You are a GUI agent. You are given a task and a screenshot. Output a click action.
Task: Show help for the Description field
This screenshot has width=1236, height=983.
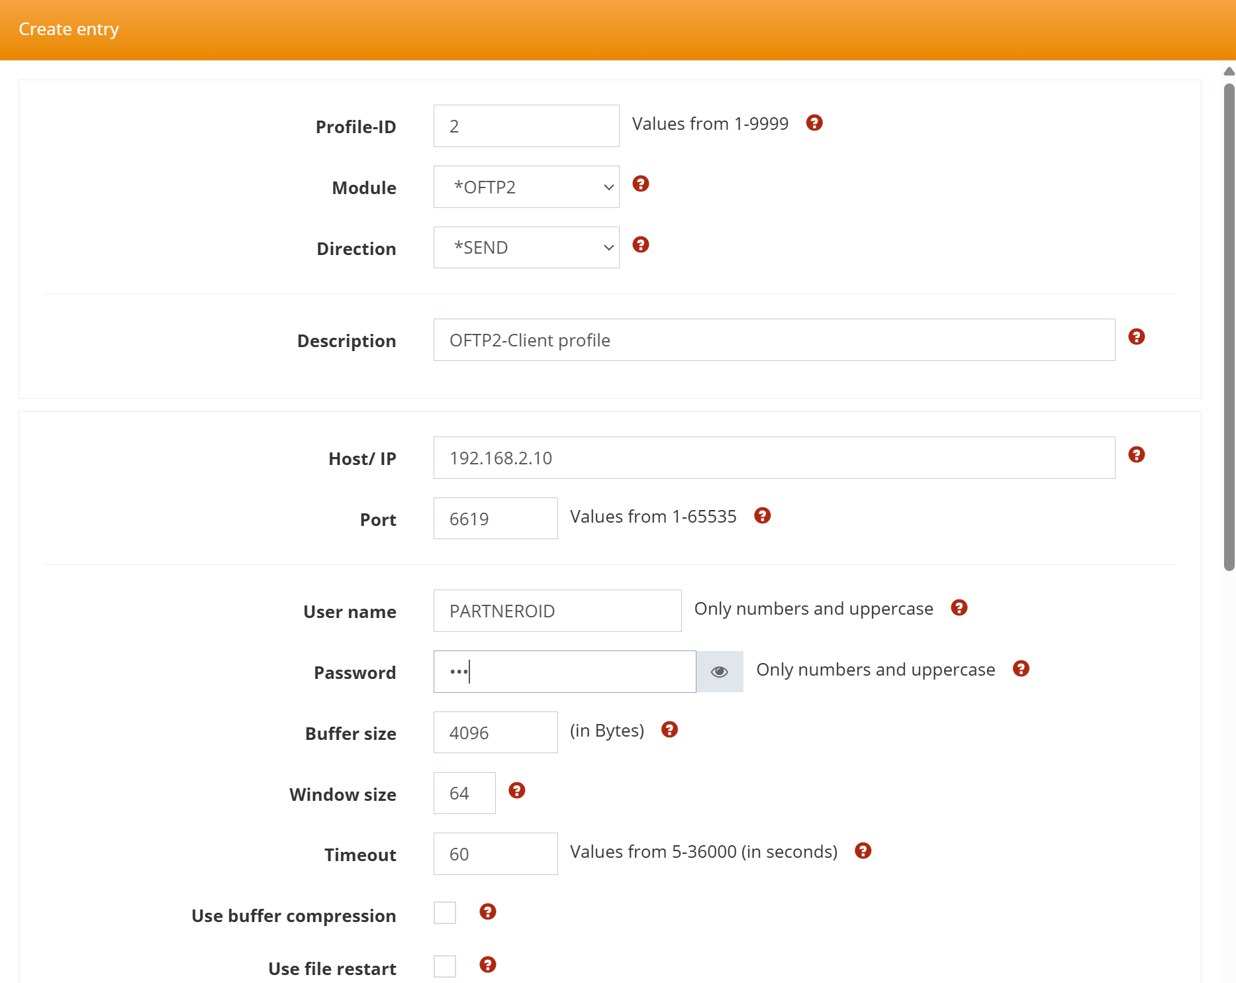[1136, 337]
